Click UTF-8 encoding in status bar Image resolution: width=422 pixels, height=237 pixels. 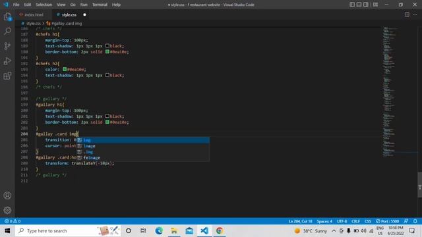click(342, 221)
